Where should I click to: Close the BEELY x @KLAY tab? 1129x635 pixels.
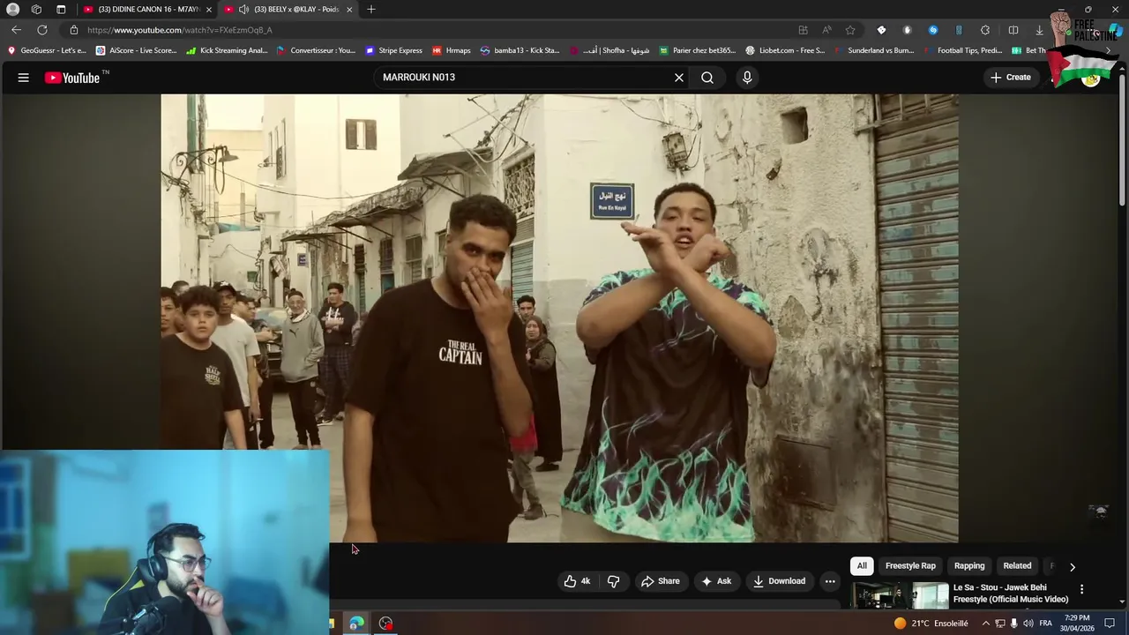349,10
